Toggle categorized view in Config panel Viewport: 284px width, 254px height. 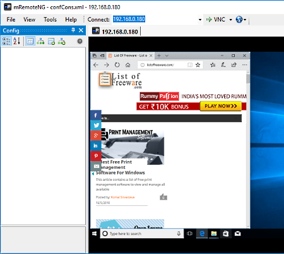tap(6, 41)
